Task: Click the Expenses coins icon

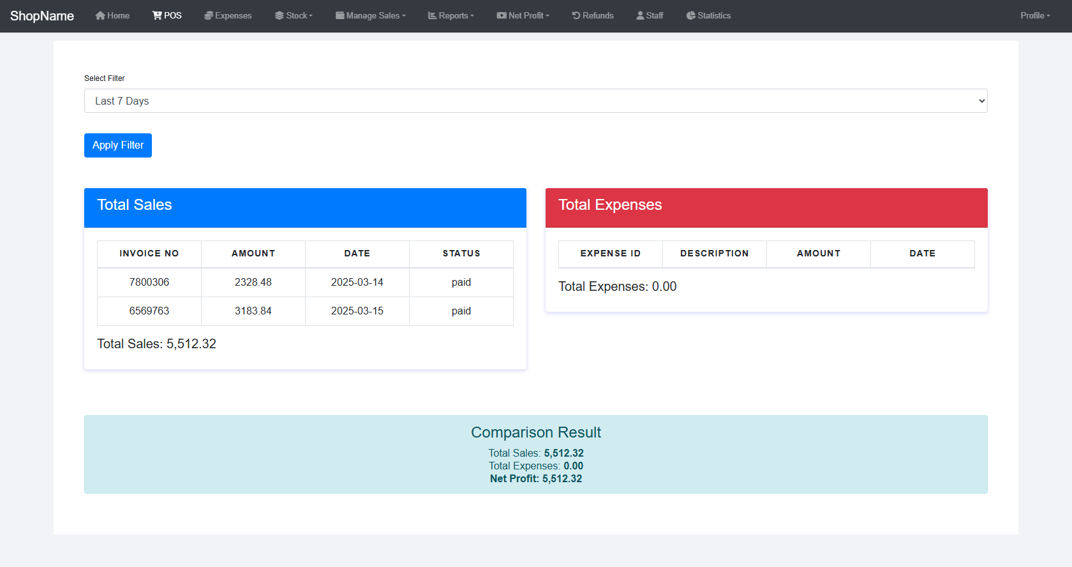Action: 209,15
